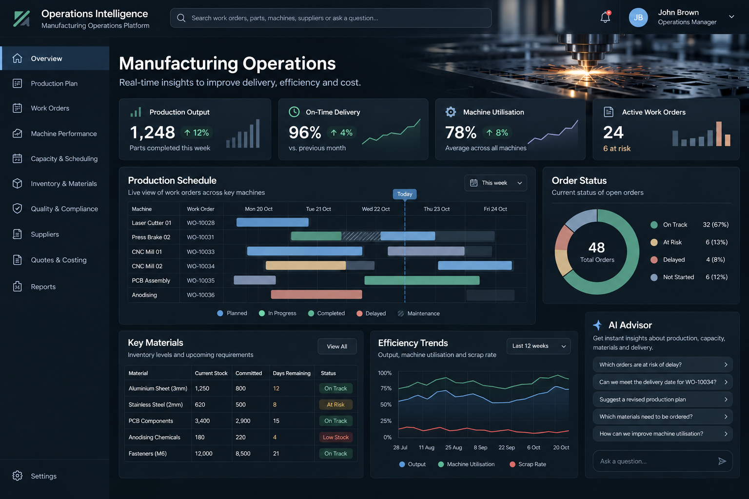Click 'How can we improve machine utilisation?'
The width and height of the screenshot is (749, 499).
[663, 434]
